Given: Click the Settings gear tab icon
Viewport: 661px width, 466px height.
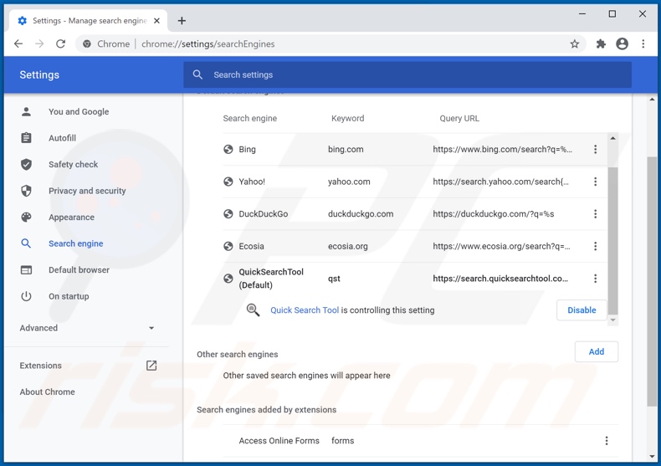Looking at the screenshot, I should click(23, 21).
